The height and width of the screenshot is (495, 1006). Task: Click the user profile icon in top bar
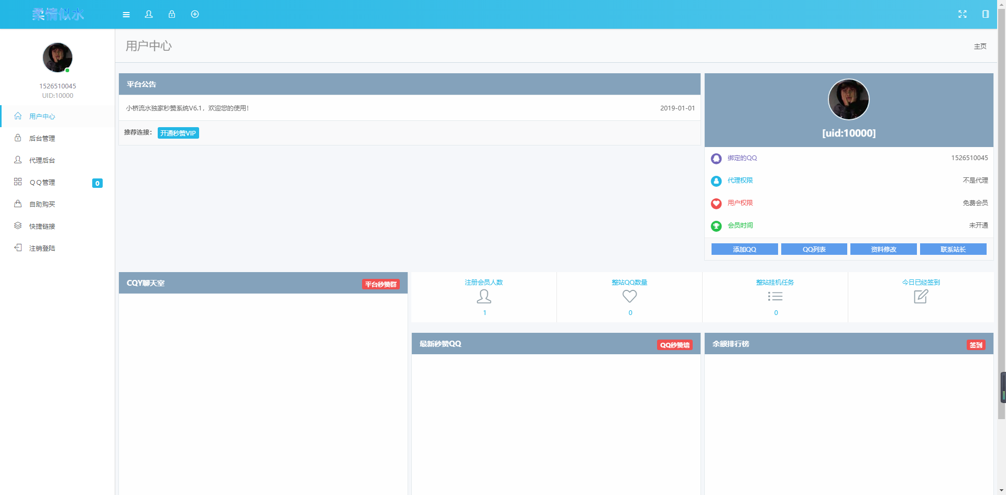click(149, 15)
